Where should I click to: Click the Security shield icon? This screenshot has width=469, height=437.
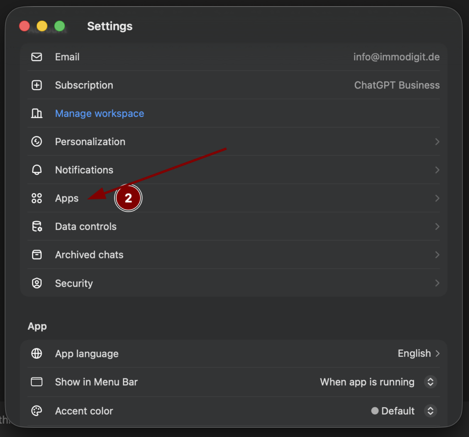(x=37, y=284)
